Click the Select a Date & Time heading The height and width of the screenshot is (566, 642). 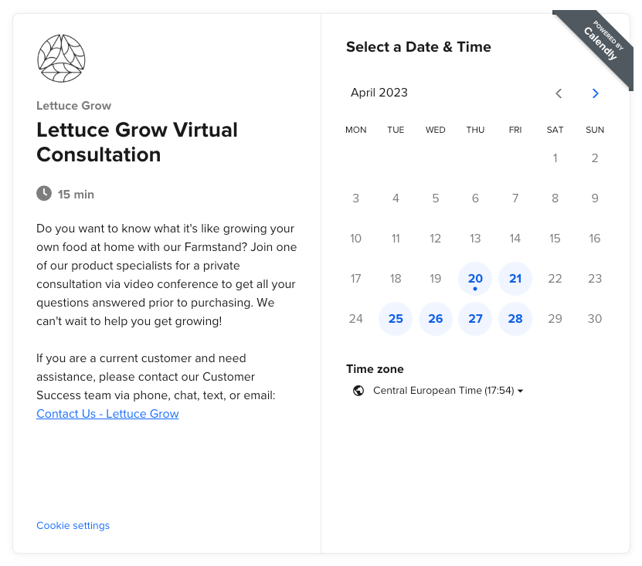tap(418, 47)
